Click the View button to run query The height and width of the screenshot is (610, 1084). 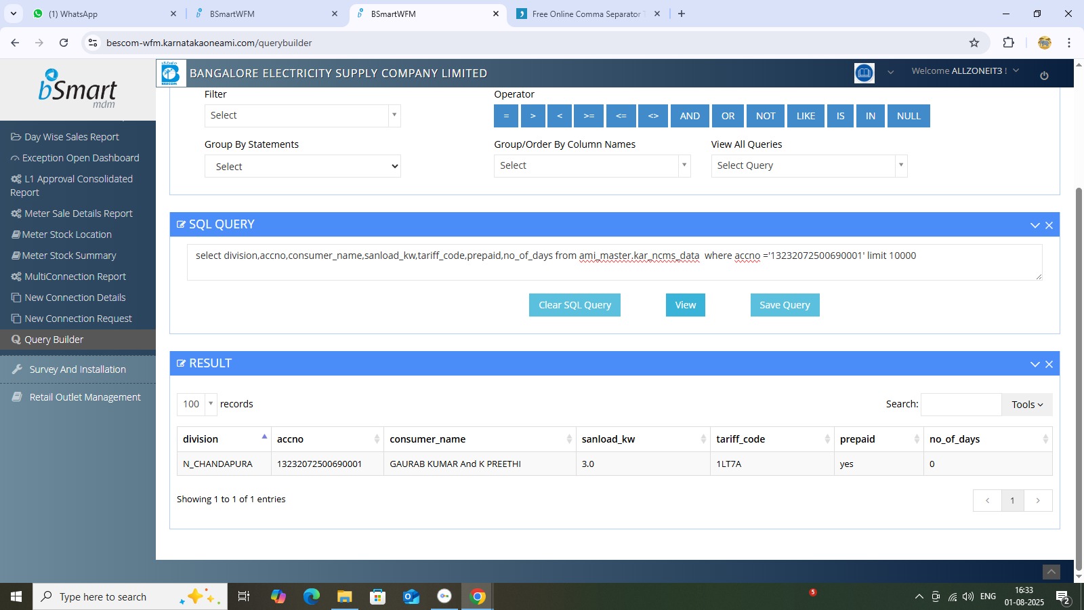(685, 305)
